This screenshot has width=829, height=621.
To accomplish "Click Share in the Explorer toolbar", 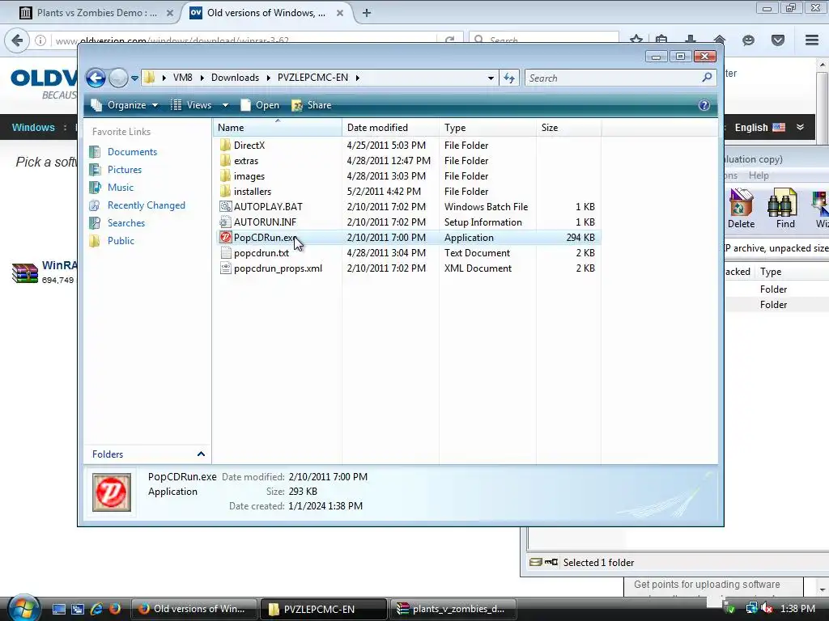I will 312,105.
